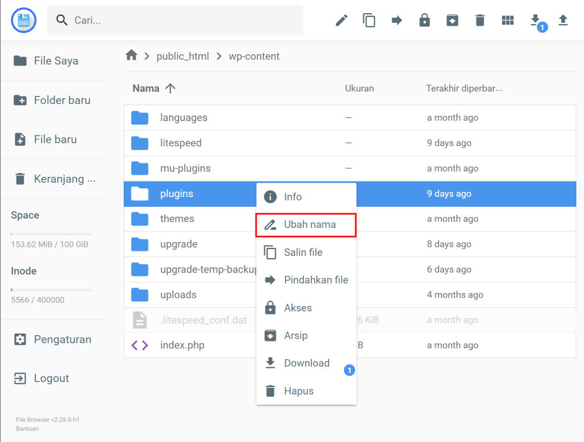Open permissions via toolbar lock icon
The image size is (584, 442).
click(424, 20)
